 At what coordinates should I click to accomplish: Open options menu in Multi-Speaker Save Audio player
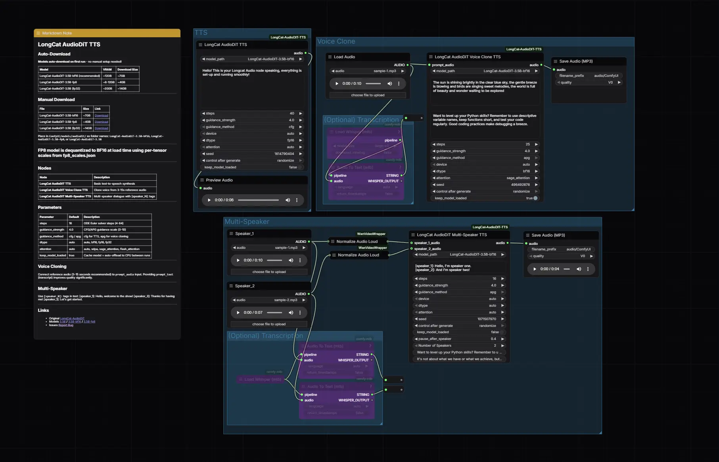click(588, 269)
